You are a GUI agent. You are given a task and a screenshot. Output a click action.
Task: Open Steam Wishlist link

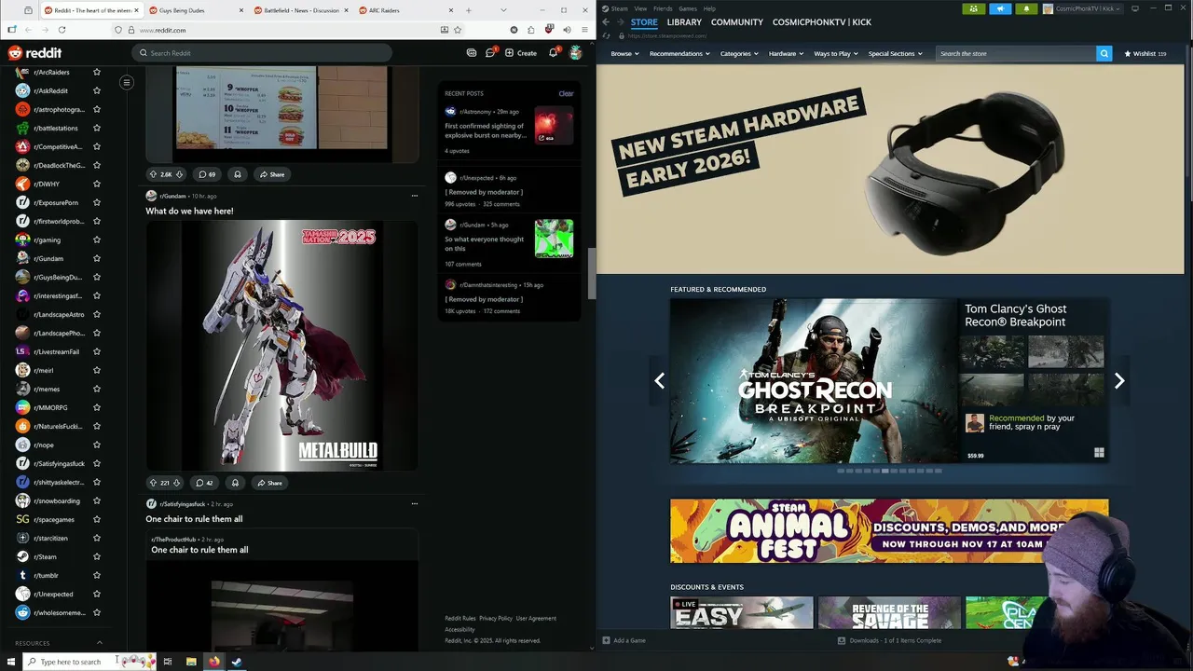click(x=1145, y=53)
